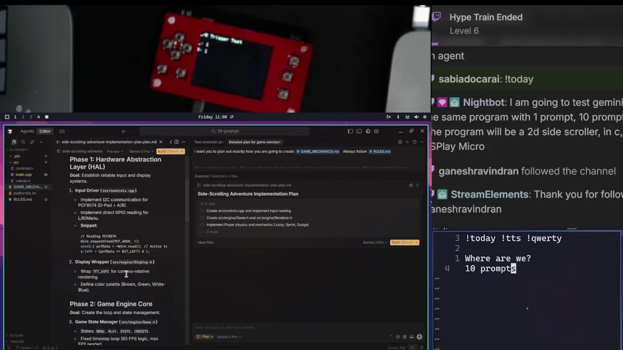This screenshot has width=623, height=350.
Task: Open chat history clock icon
Action: click(x=414, y=142)
